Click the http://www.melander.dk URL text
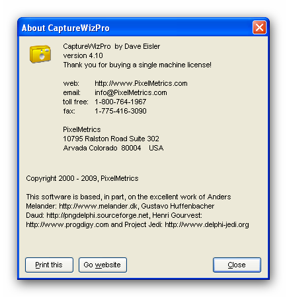287x297 pixels. [x=99, y=206]
